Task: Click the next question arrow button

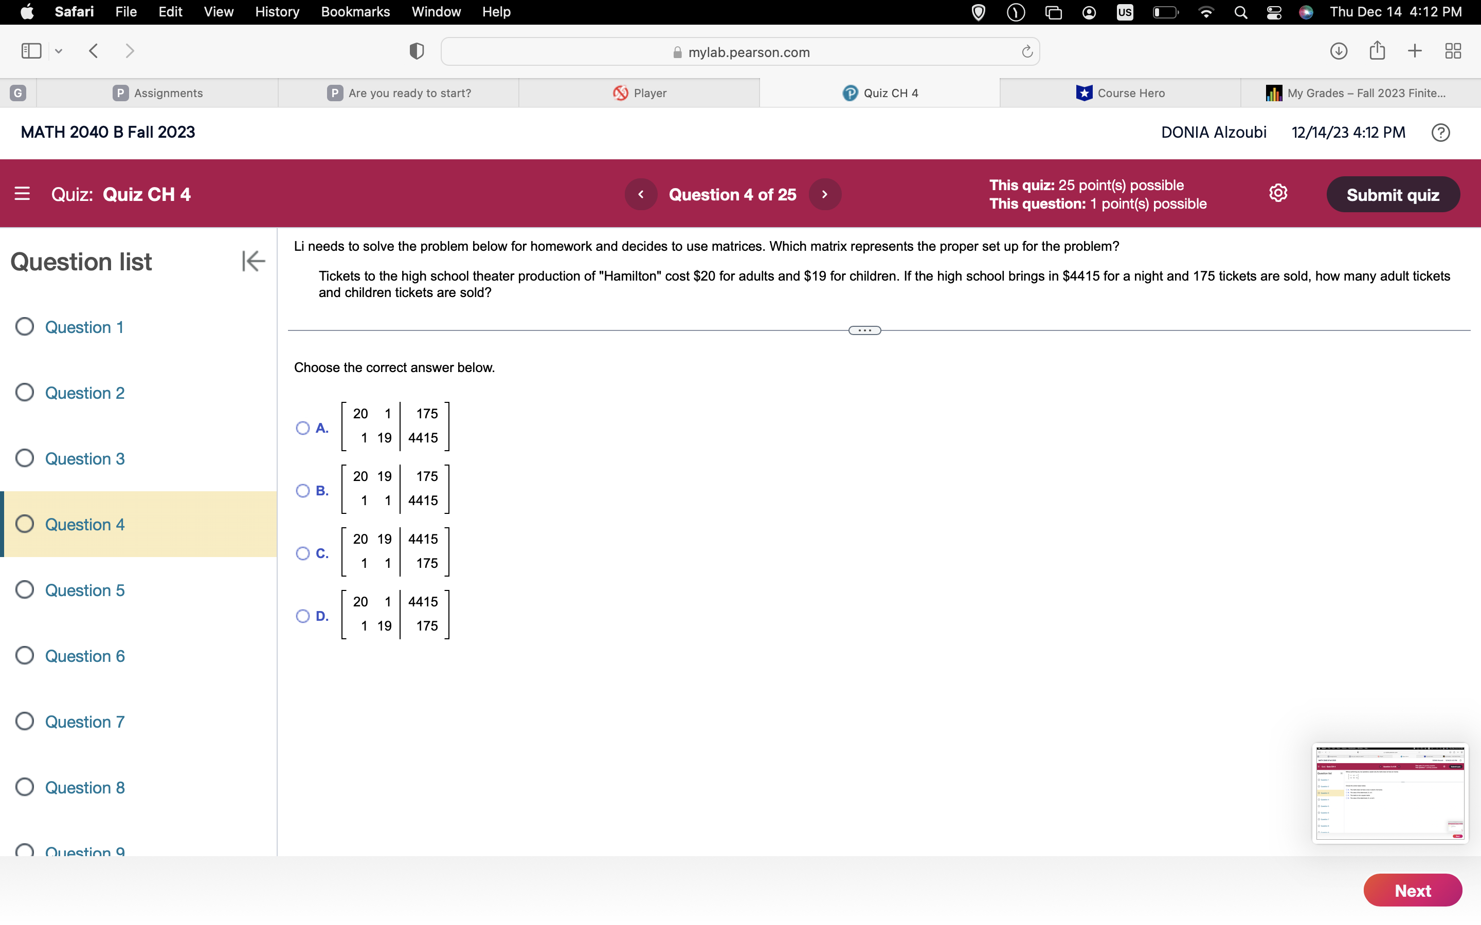Action: [827, 193]
